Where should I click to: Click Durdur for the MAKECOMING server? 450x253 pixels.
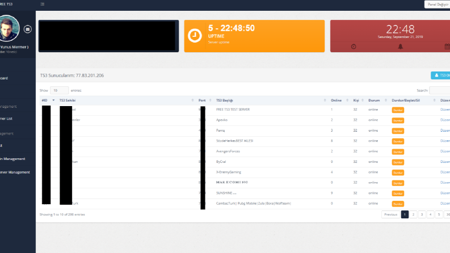point(398,183)
